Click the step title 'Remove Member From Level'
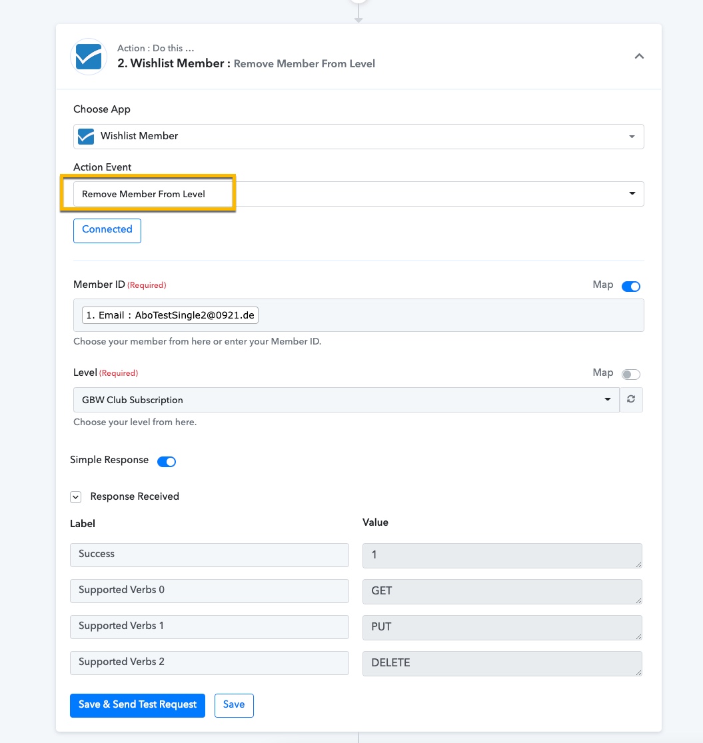 tap(304, 64)
